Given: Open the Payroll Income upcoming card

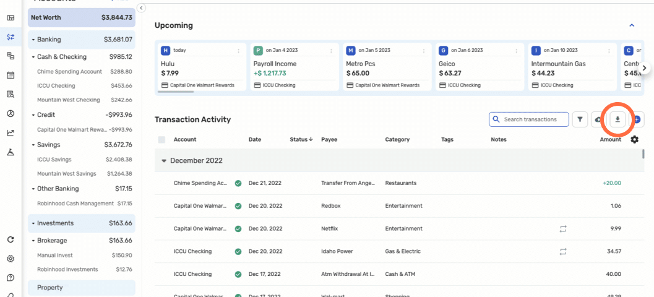Looking at the screenshot, I should tap(294, 66).
